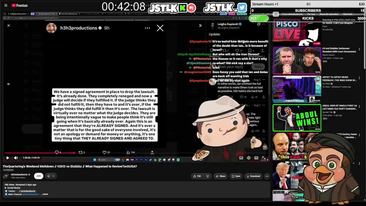This screenshot has width=366, height=206.
Task: Collapse the tweet sidebar with double chevron
Action: [x=200, y=25]
